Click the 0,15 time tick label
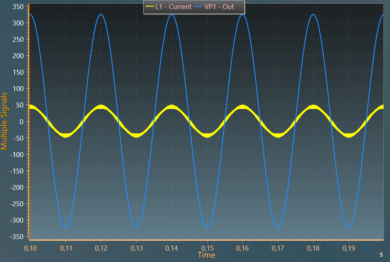Image resolution: width=390 pixels, height=262 pixels. click(x=207, y=248)
